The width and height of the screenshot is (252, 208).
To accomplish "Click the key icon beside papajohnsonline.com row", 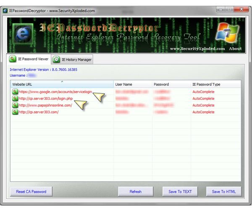I will coord(15,105).
